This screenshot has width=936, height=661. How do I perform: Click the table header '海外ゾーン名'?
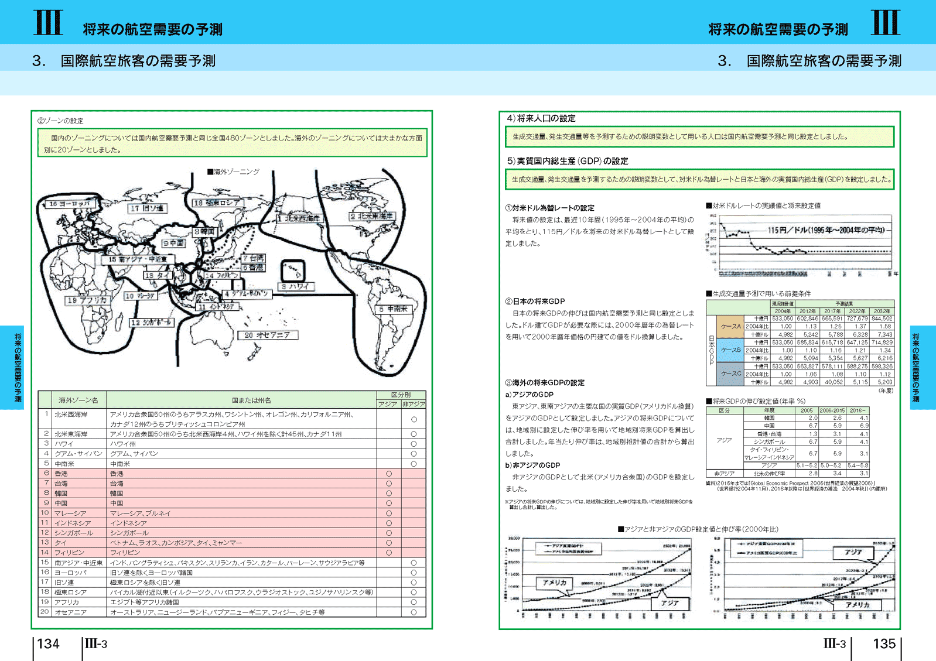tap(78, 400)
